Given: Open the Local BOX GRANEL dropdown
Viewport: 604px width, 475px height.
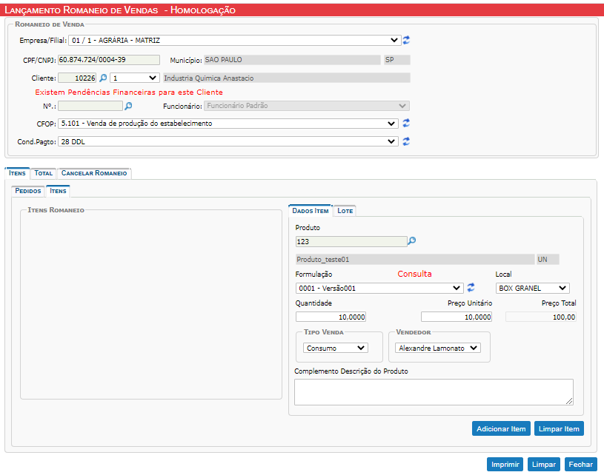Looking at the screenshot, I should click(x=532, y=288).
